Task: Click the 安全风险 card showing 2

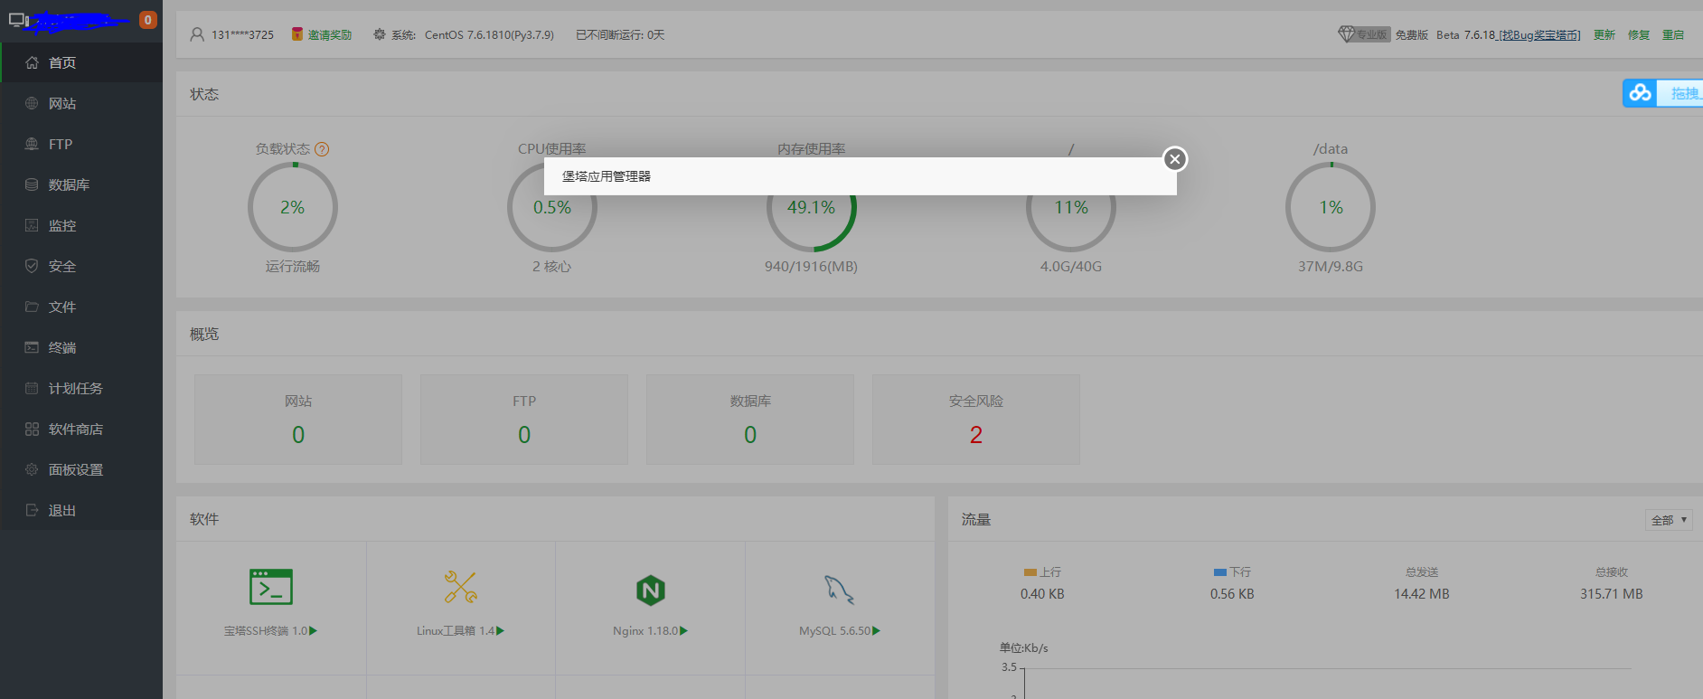Action: click(976, 420)
